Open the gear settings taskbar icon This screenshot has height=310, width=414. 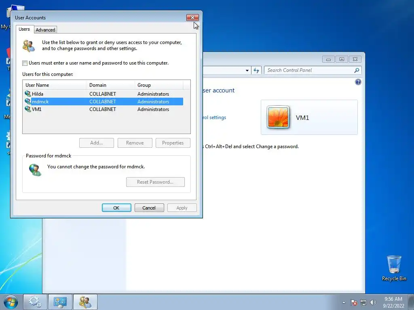(x=35, y=302)
